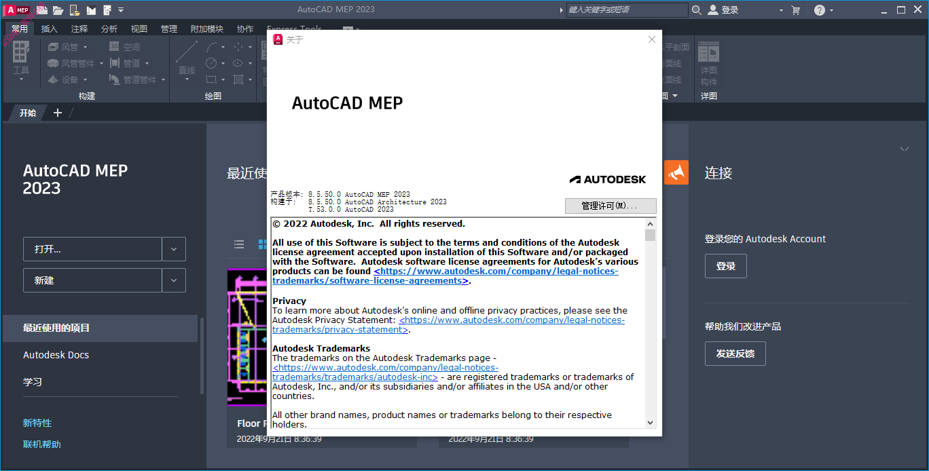This screenshot has height=471, width=929.
Task: Select the 设备 equipment tool
Action: 62,79
